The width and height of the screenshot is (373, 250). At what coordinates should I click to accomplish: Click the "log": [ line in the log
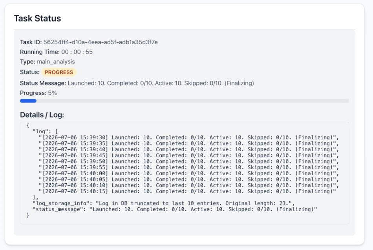(45, 131)
